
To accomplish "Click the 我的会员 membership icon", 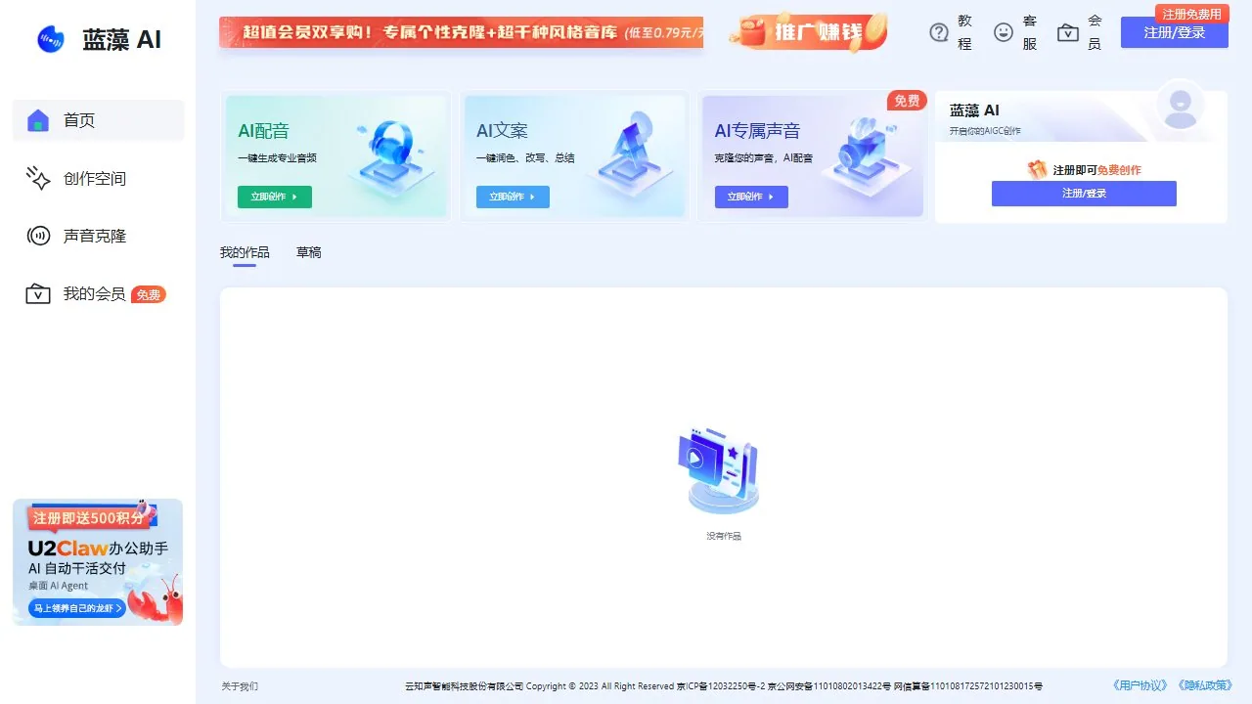I will (x=38, y=293).
